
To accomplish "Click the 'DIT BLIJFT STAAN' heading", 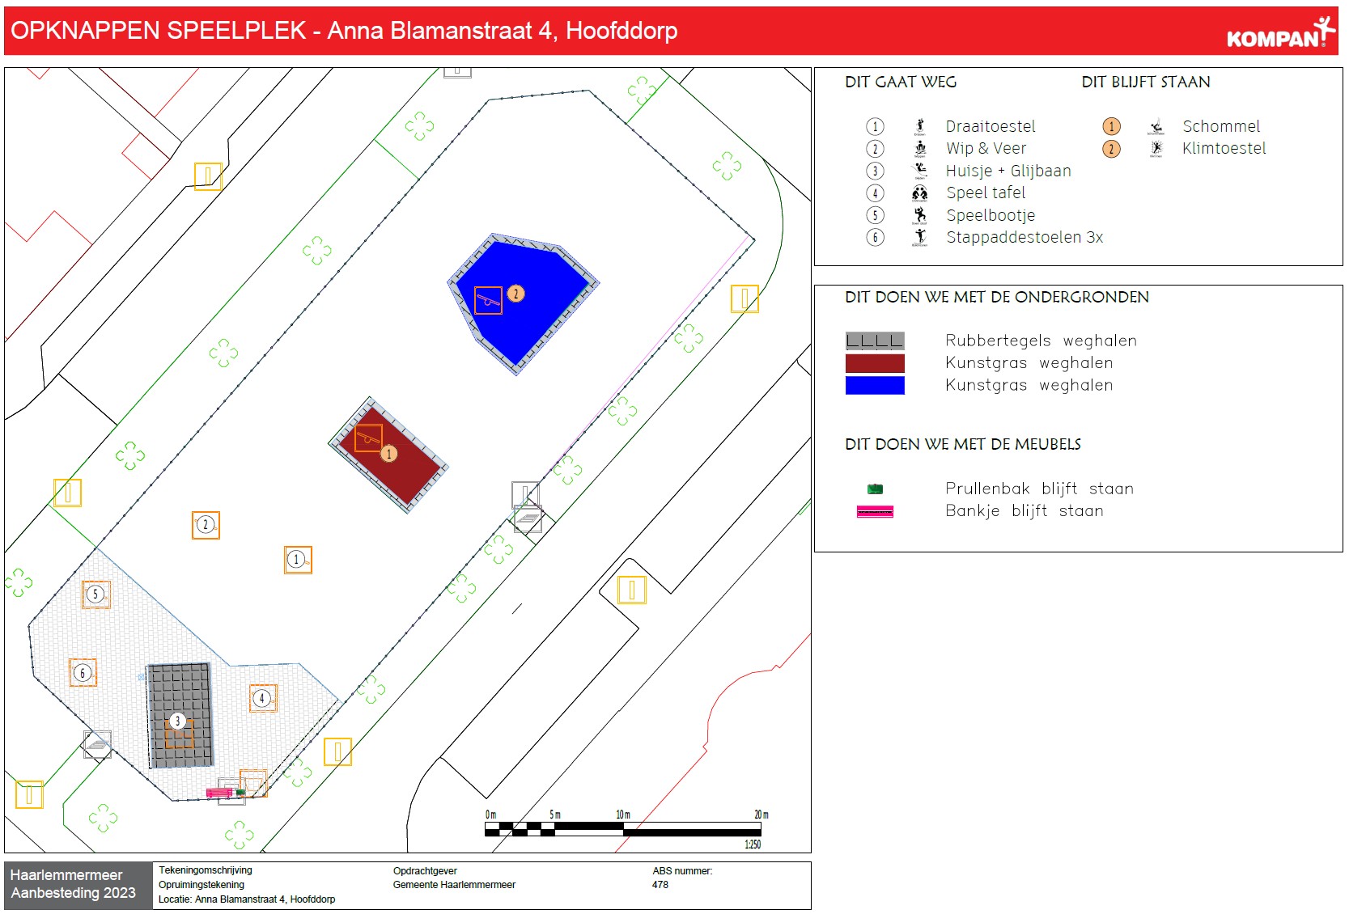I will [x=1146, y=82].
